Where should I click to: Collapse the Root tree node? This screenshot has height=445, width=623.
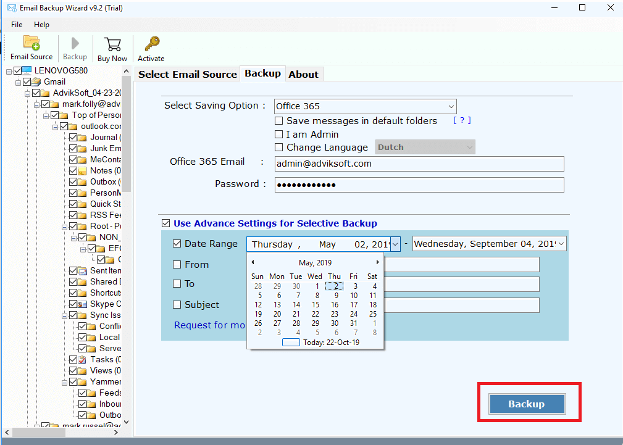tap(64, 227)
